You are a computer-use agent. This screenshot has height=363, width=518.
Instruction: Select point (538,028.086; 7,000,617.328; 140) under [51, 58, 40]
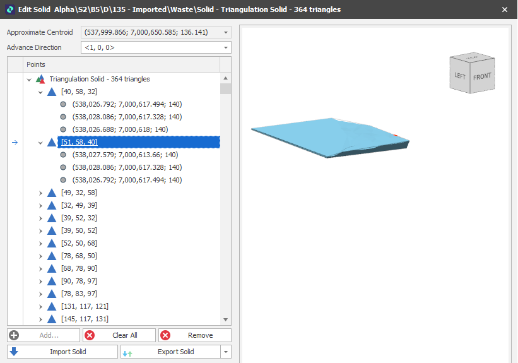click(127, 167)
